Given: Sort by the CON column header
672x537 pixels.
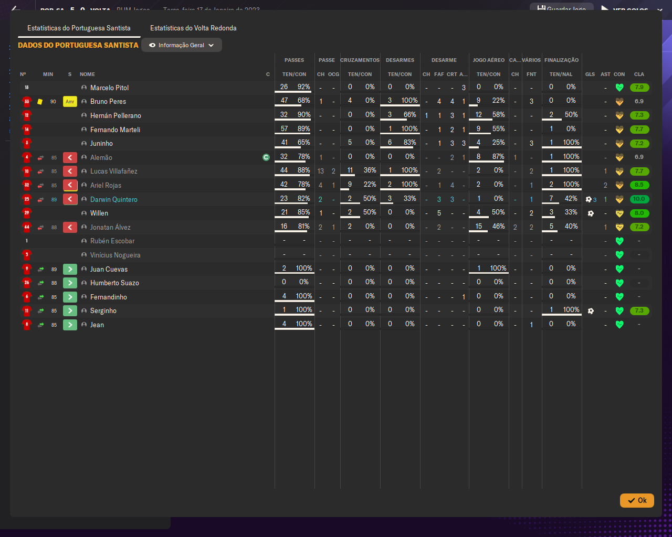Looking at the screenshot, I should [x=619, y=74].
